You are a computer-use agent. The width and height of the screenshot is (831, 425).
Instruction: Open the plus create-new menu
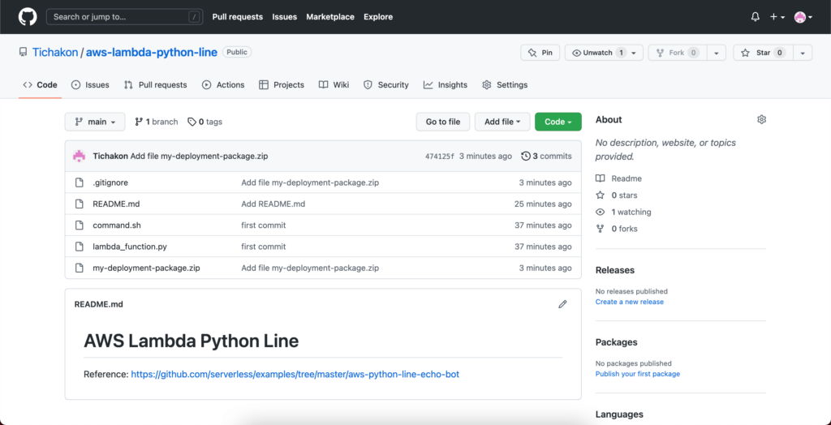[x=777, y=17]
